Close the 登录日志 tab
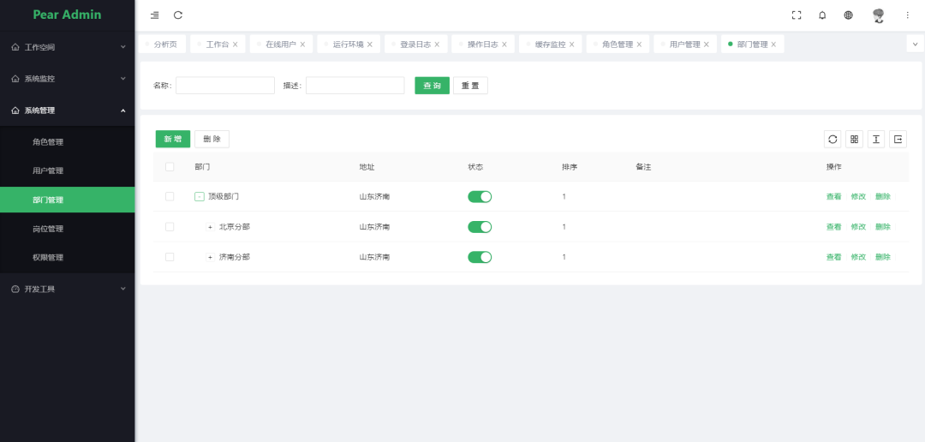 point(437,45)
